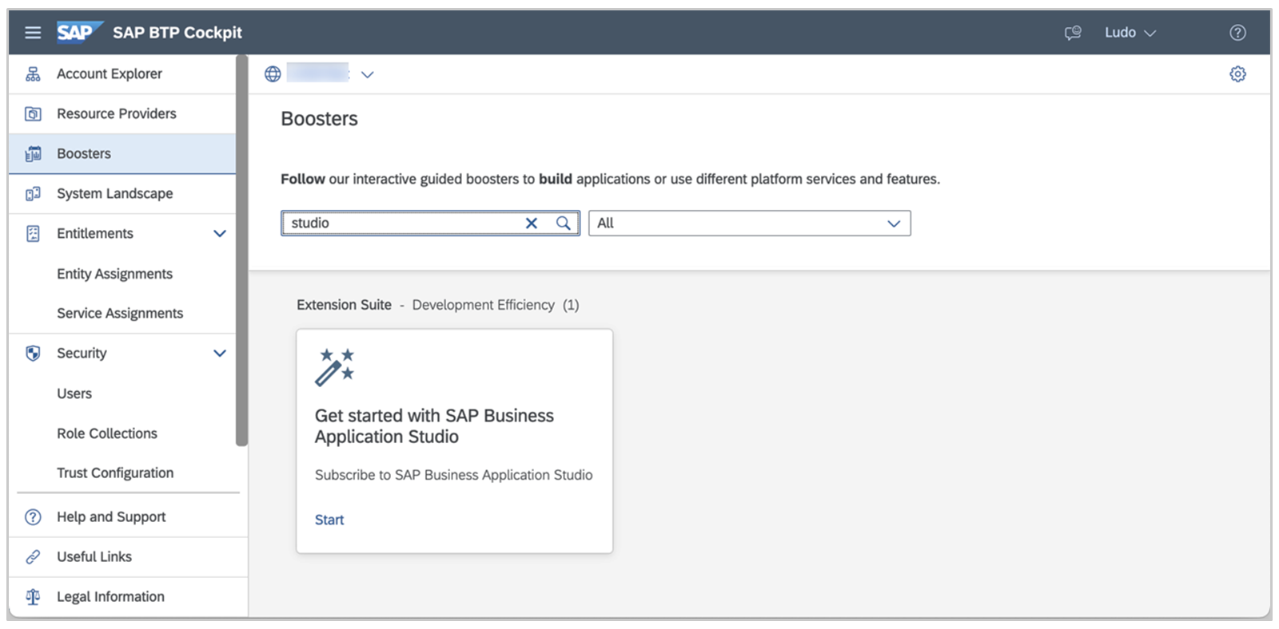Collapse the Entitlements section
The width and height of the screenshot is (1279, 629).
[220, 234]
